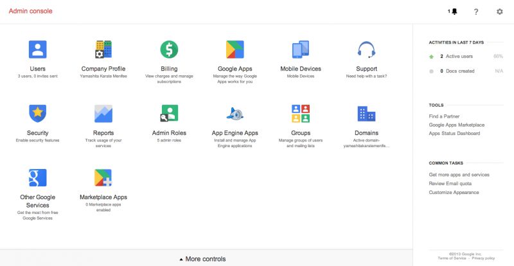Click the Google Apps Marketplace link
Viewport: 514px width, 266px height.
click(457, 125)
